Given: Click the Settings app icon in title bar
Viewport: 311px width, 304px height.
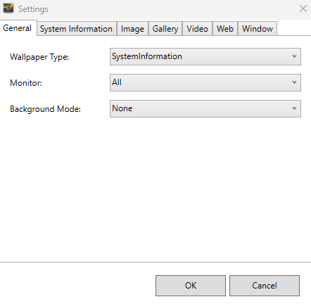Looking at the screenshot, I should 8,8.
